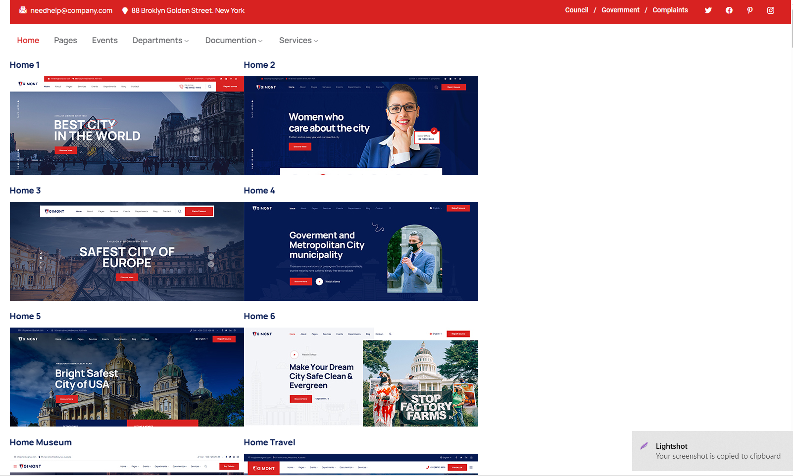
Task: Expand the Services dropdown menu
Action: coord(298,40)
